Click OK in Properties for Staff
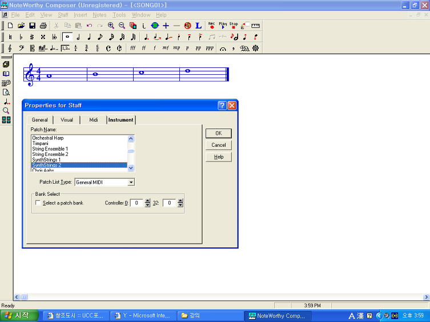This screenshot has width=430, height=322. [219, 133]
